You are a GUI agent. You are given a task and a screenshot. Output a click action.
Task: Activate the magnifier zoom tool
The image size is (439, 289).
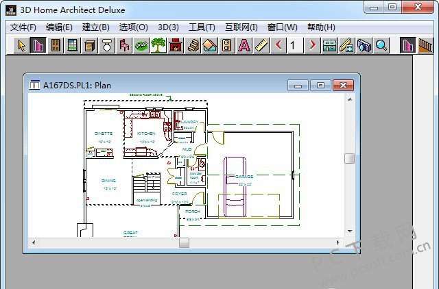381,45
